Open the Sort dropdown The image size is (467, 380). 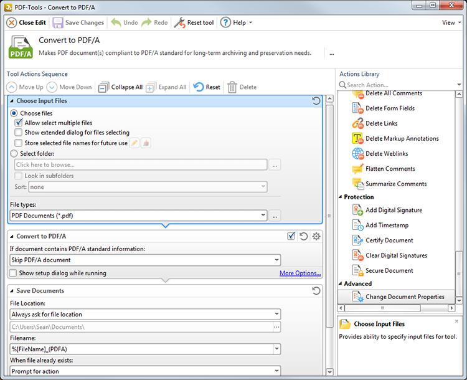coord(148,187)
